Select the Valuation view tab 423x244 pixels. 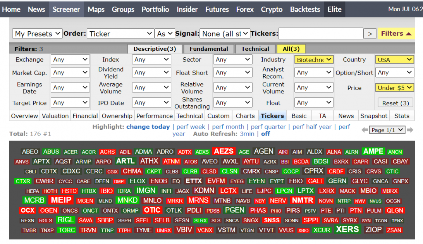[55, 116]
